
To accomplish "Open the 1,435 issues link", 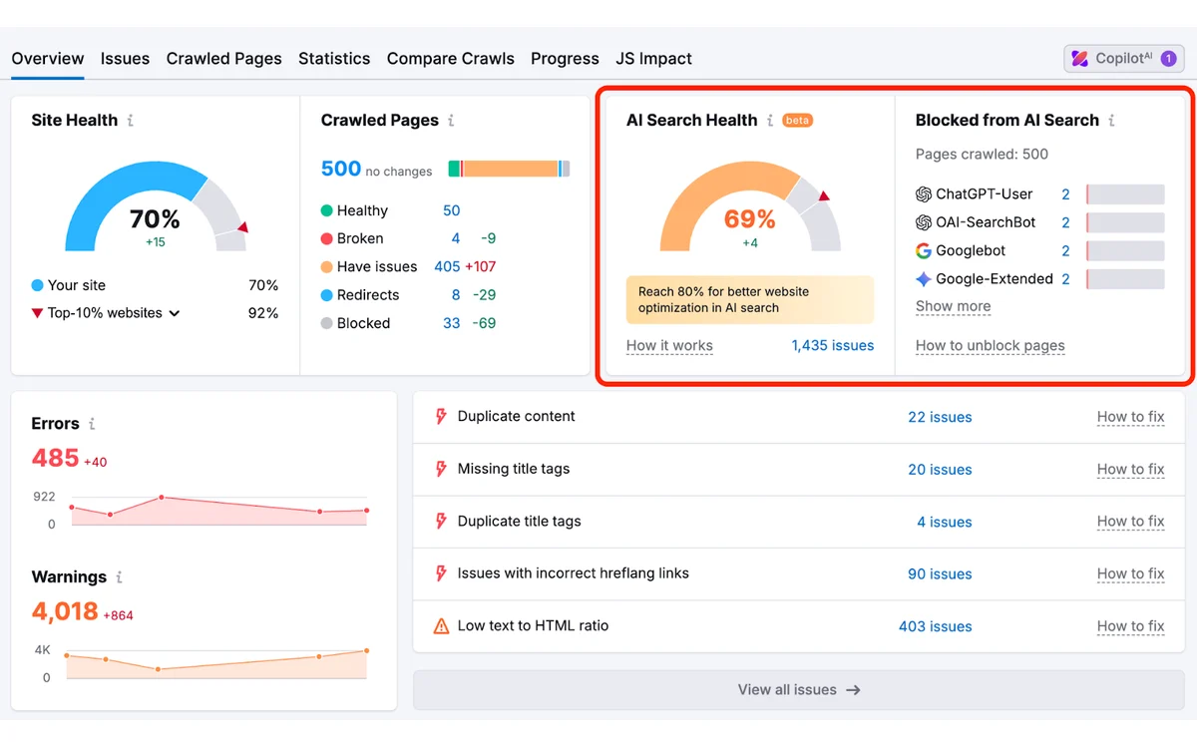I will pyautogui.click(x=833, y=346).
